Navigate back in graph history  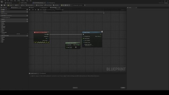point(33,10)
